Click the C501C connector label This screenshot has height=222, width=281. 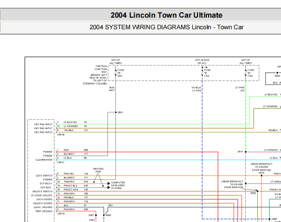pos(61,163)
